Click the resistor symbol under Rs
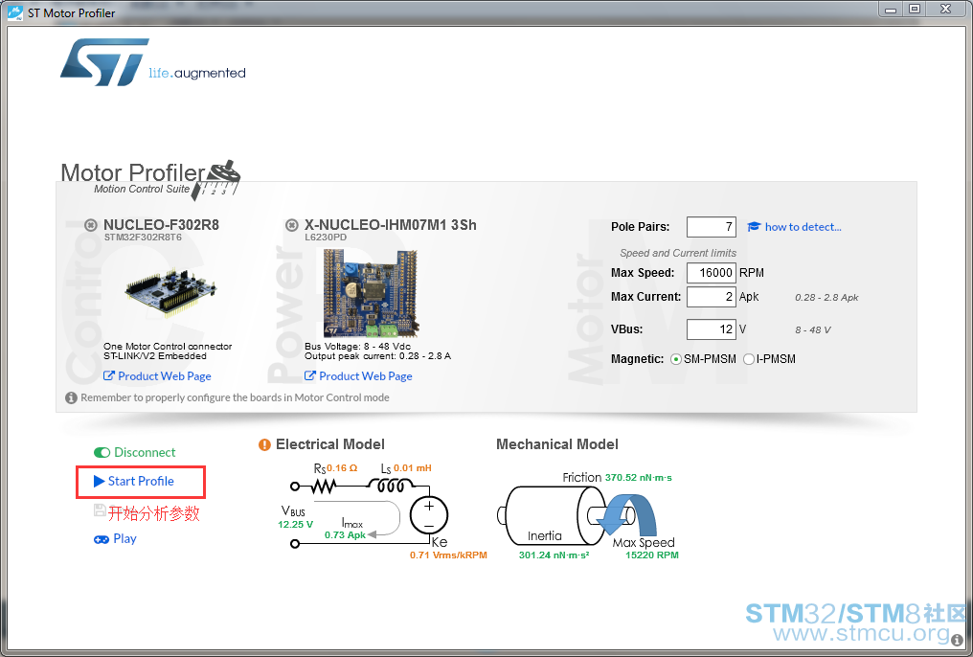 click(x=323, y=487)
